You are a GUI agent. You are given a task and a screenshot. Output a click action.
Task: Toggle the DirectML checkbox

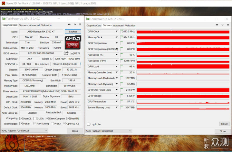[x=68, y=119]
